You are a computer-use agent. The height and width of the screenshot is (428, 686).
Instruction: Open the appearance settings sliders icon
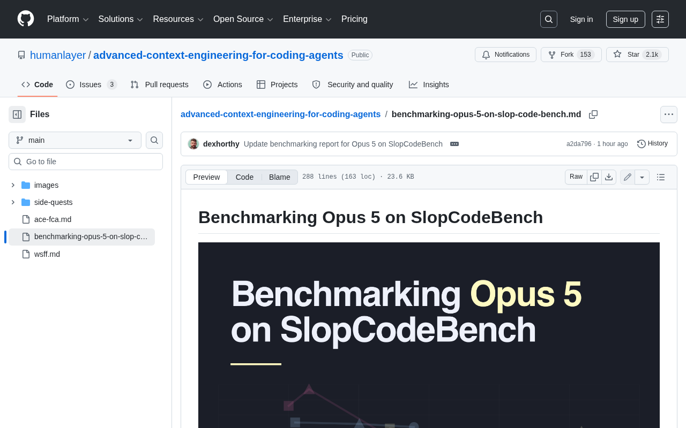pos(660,19)
